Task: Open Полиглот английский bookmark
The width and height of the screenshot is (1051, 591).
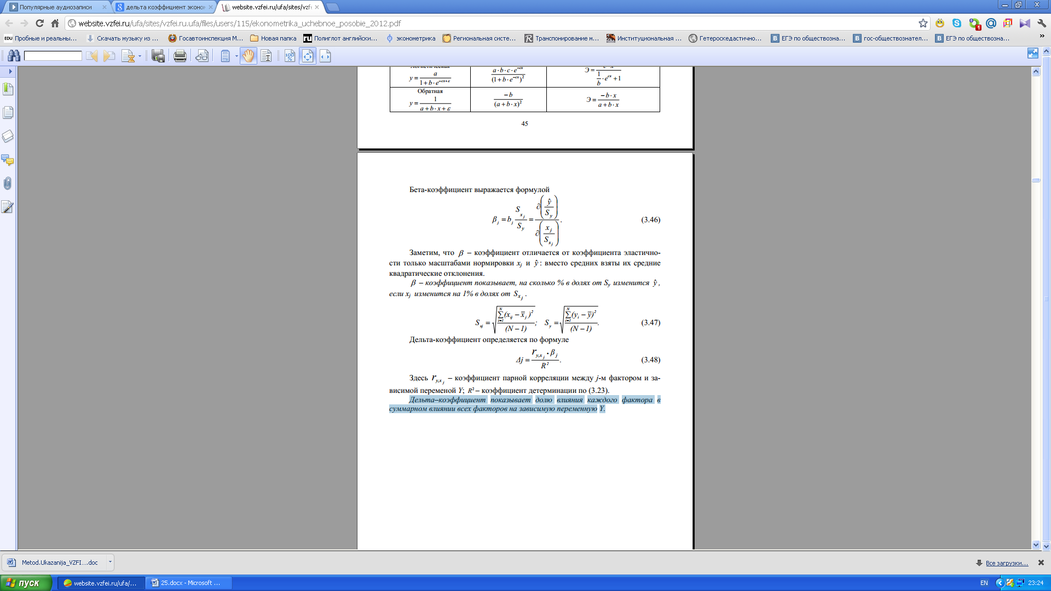Action: pyautogui.click(x=340, y=38)
